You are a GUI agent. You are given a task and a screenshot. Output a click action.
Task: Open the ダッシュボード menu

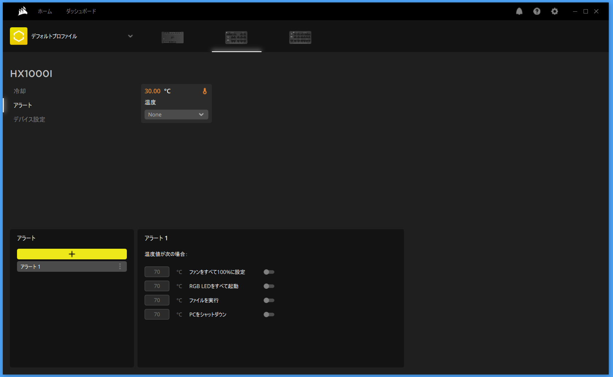pos(81,11)
